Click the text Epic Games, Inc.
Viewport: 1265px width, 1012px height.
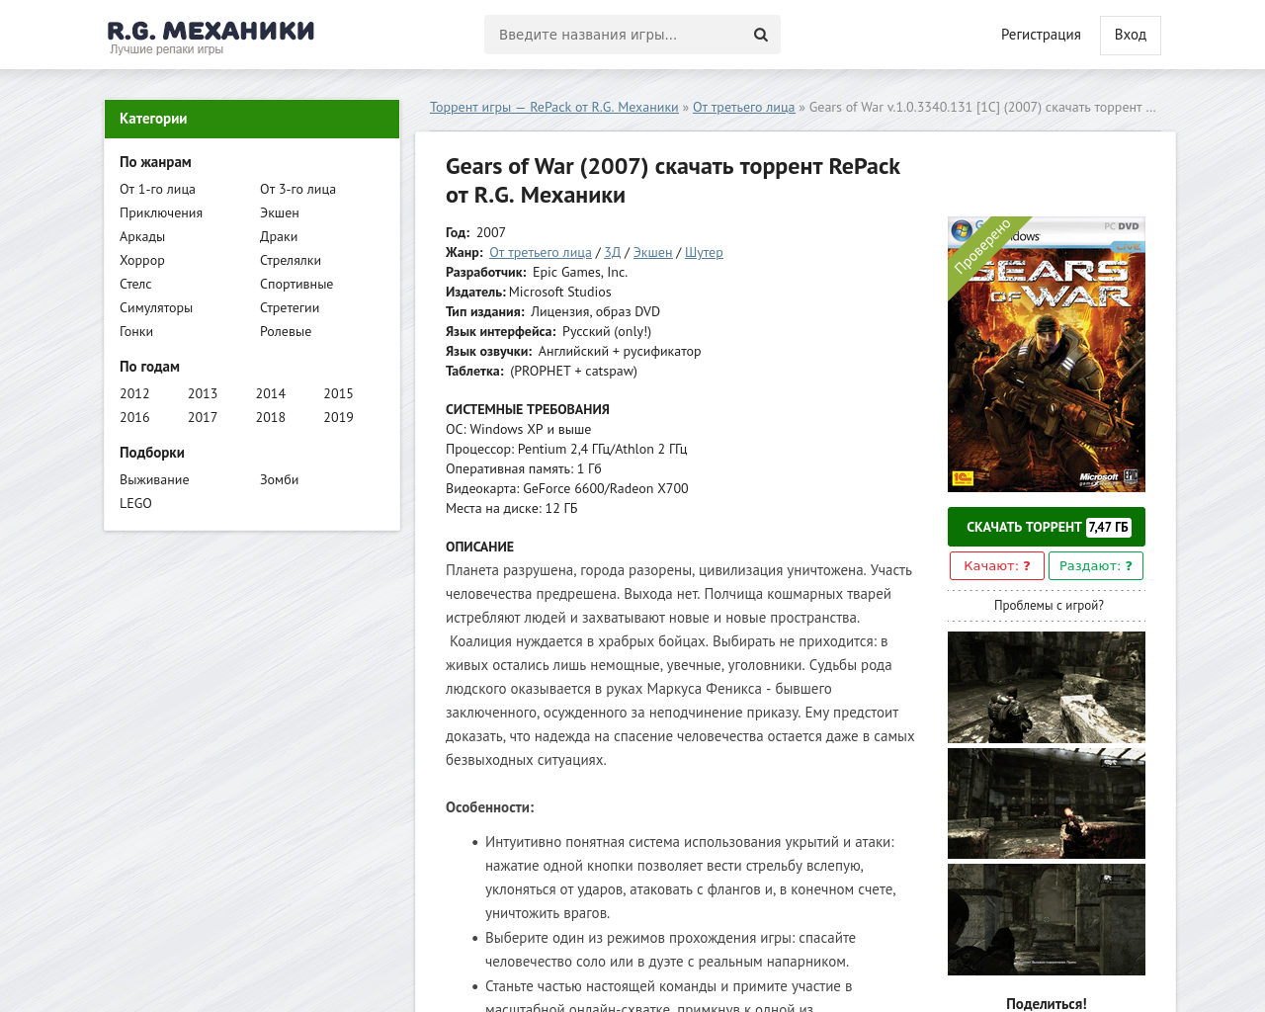580,272
